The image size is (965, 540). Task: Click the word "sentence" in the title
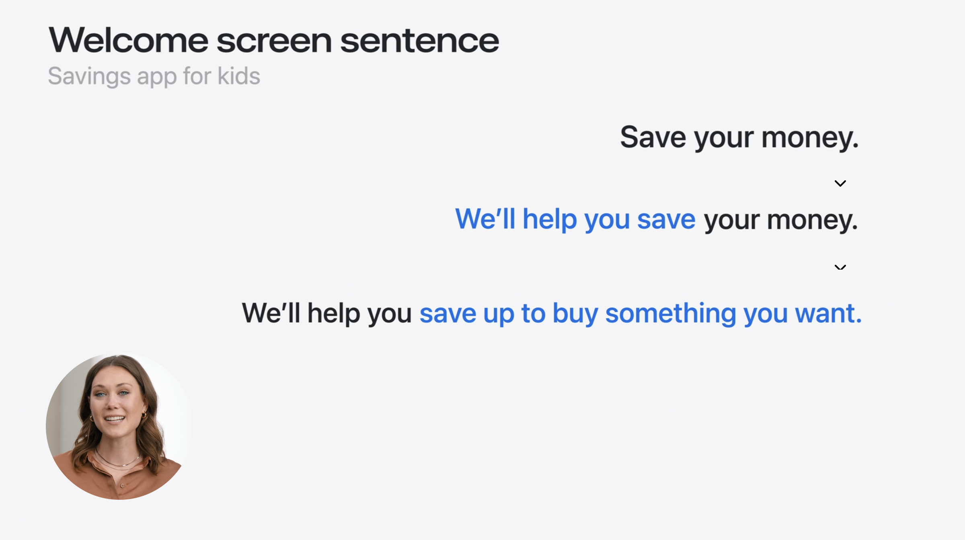[419, 41]
